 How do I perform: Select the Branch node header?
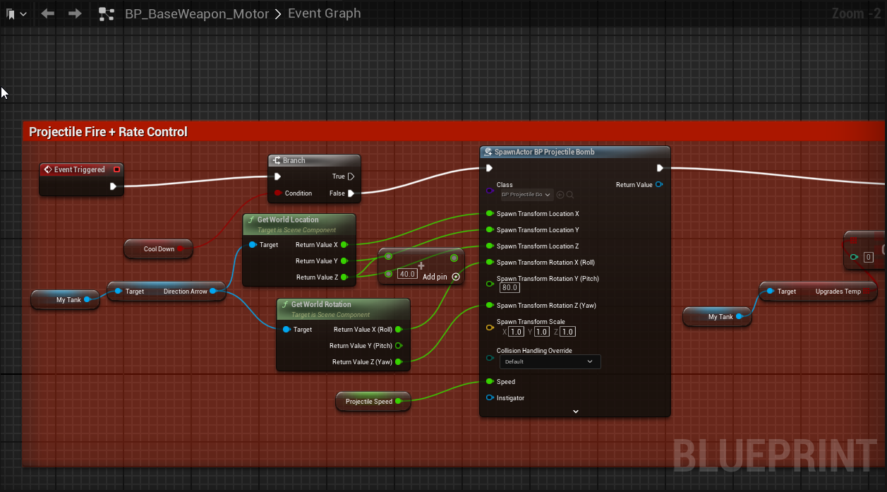point(314,160)
